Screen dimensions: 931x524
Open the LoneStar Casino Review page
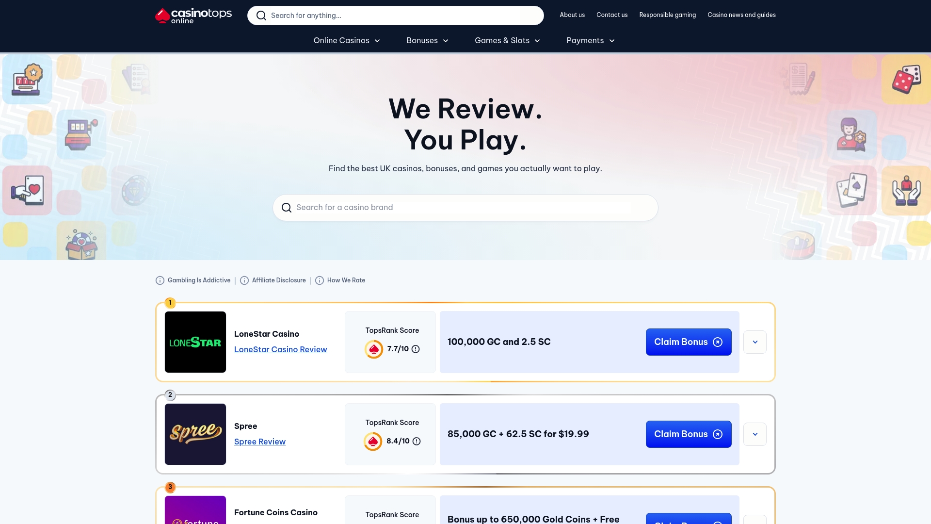point(281,349)
